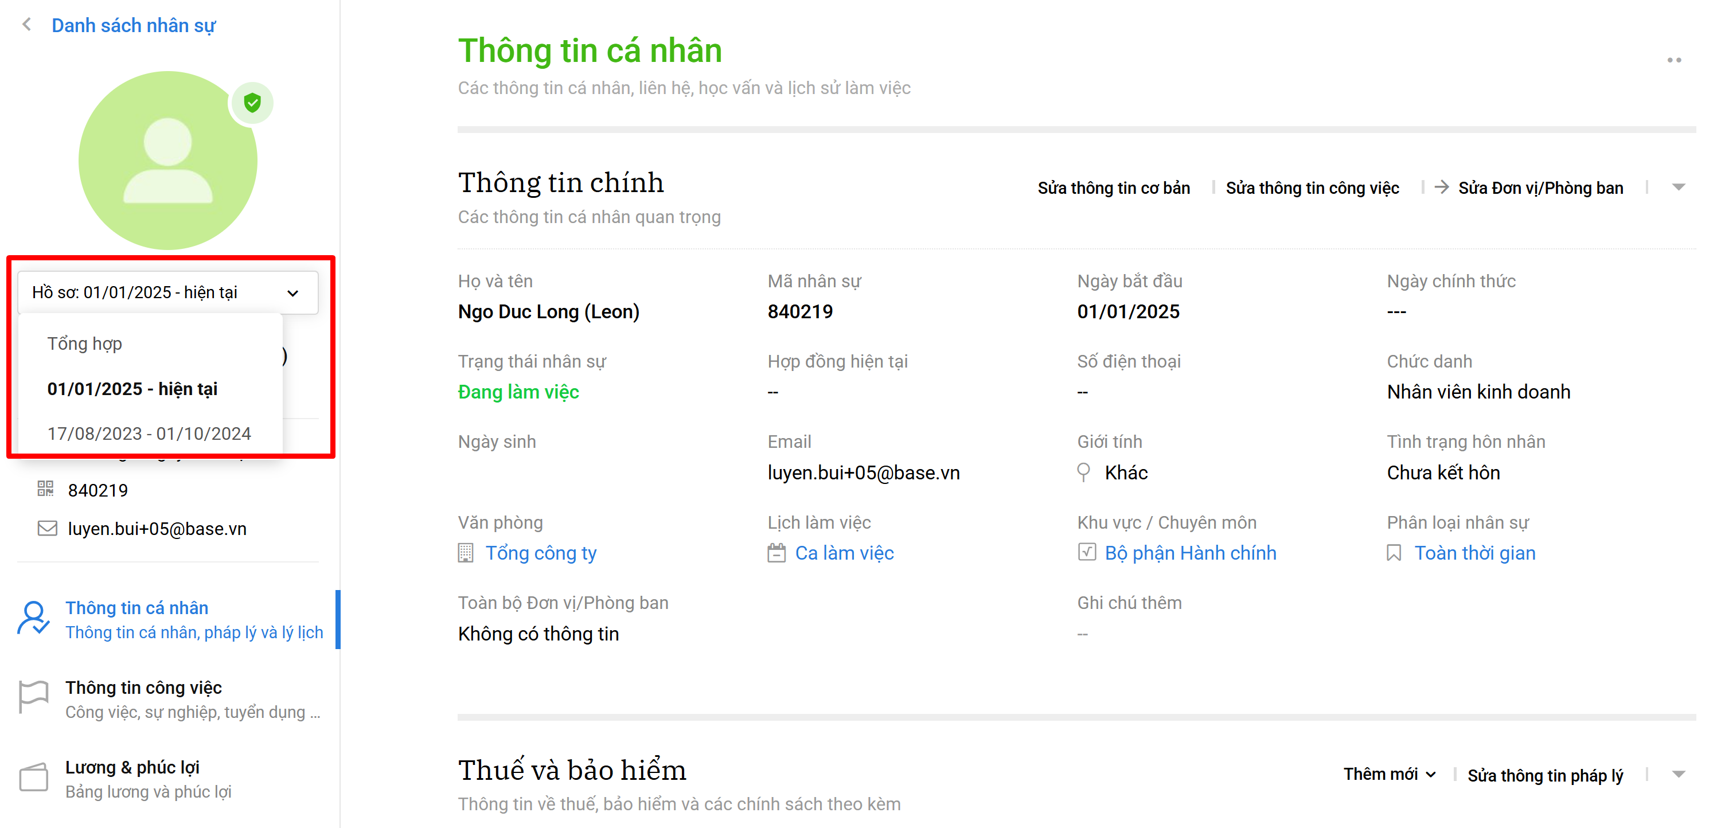
Task: Expand the Thuế và bảo hiểm section arrow
Action: click(1679, 774)
